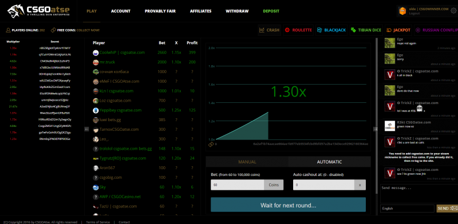Screen dimensions: 458x224
Task: Click Loz player avatar
Action: coord(96,101)
